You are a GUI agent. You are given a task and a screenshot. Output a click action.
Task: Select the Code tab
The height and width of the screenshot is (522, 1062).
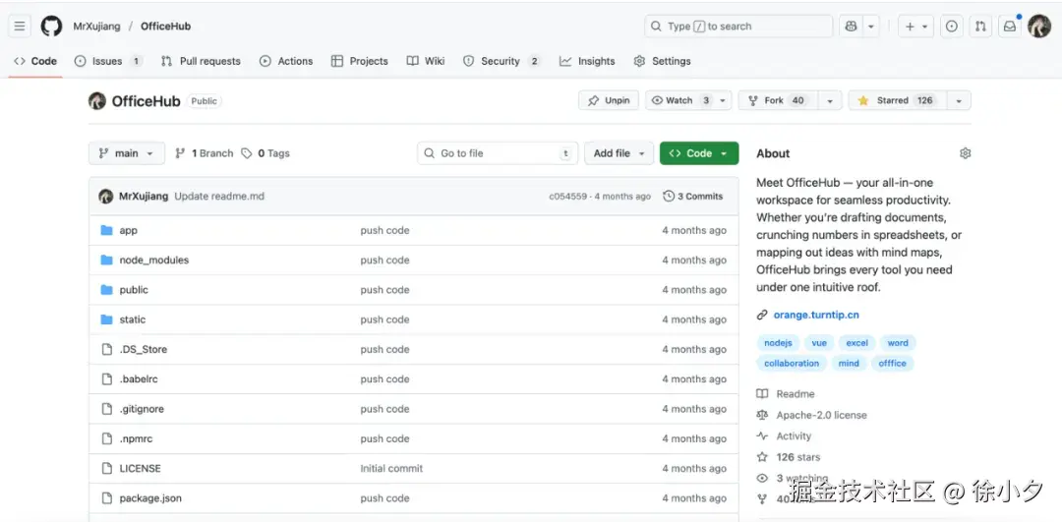35,61
